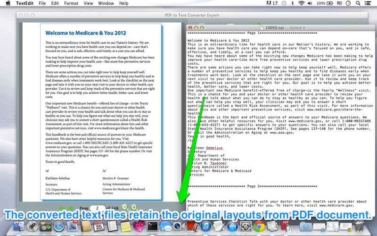The image size is (377, 236).
Task: Open Spotlight search magnifier
Action: click(358, 3)
